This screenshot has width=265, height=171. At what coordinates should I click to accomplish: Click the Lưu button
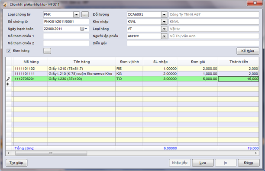click(203, 163)
